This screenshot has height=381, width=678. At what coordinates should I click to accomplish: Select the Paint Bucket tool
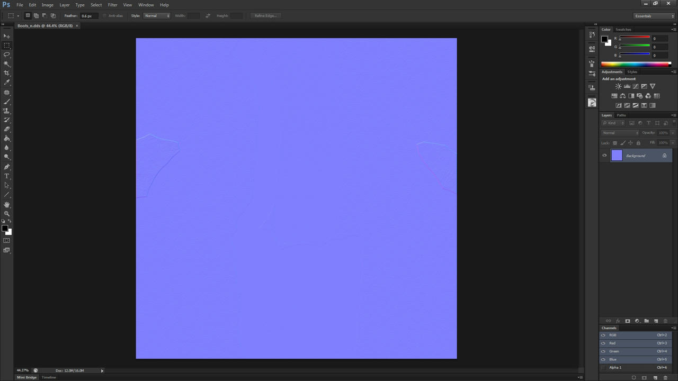pos(7,139)
